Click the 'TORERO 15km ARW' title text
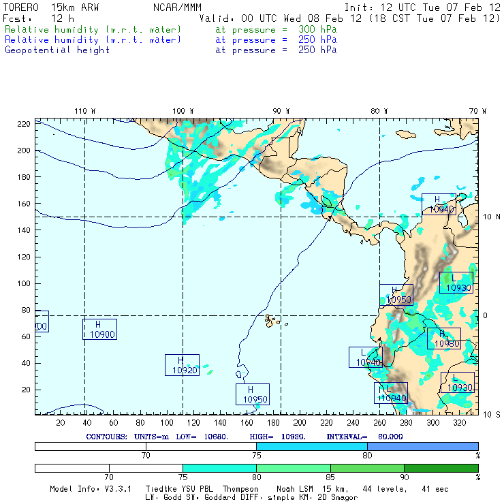 (51, 7)
